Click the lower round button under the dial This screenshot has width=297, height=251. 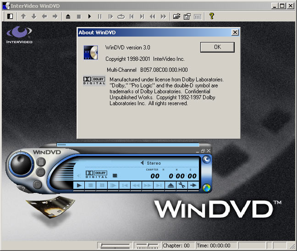tap(37, 184)
